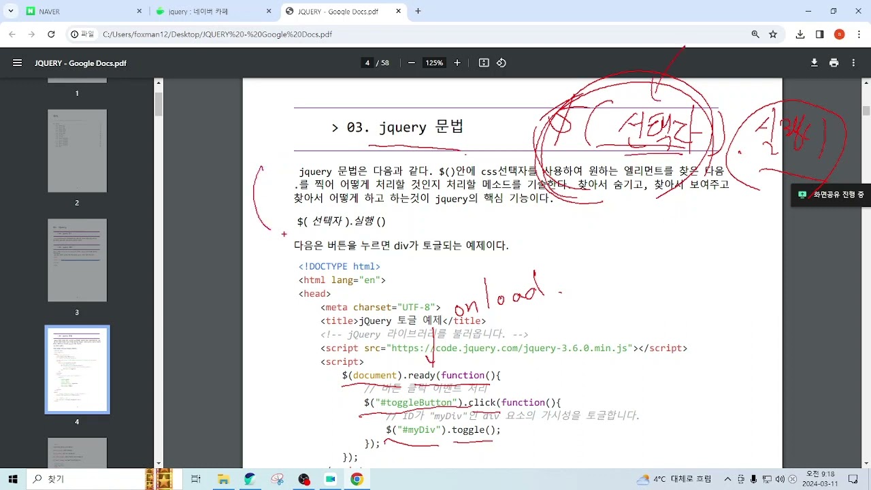871x490 pixels.
Task: Click the 125% zoom level field
Action: tap(434, 63)
